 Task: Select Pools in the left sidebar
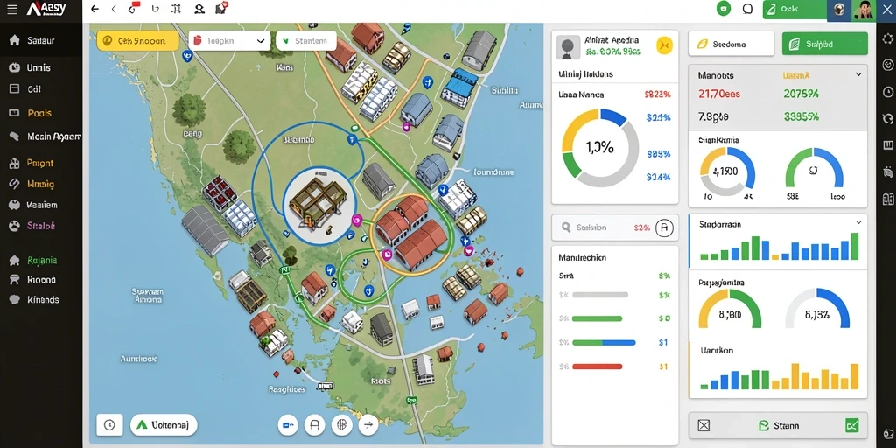[x=40, y=113]
